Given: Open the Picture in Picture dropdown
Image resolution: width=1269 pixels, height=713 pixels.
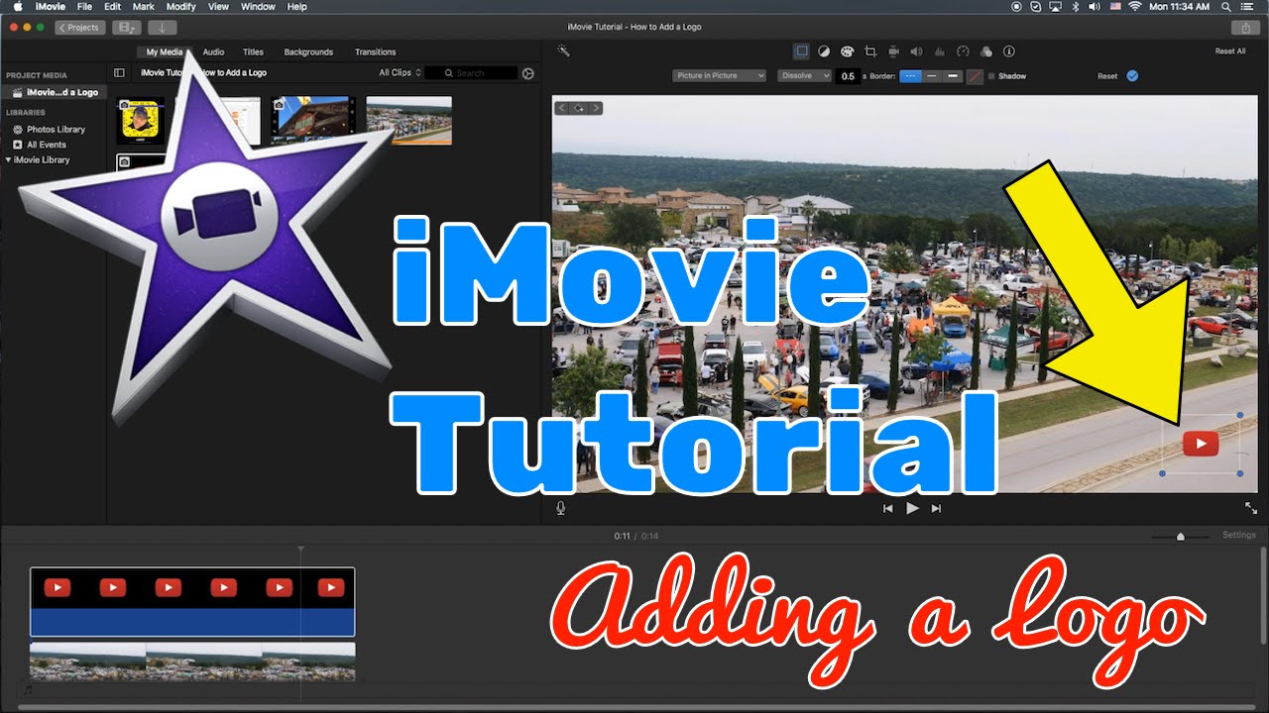Looking at the screenshot, I should click(x=719, y=76).
